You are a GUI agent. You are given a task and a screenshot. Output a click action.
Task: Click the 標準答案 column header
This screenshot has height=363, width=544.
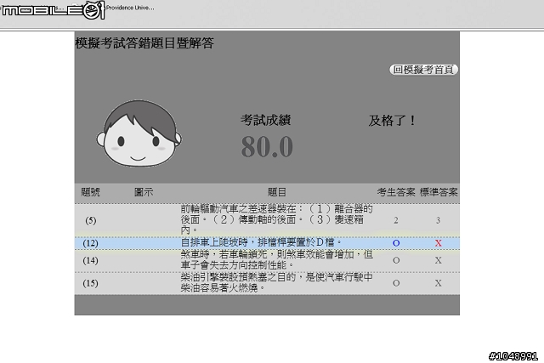pos(439,192)
